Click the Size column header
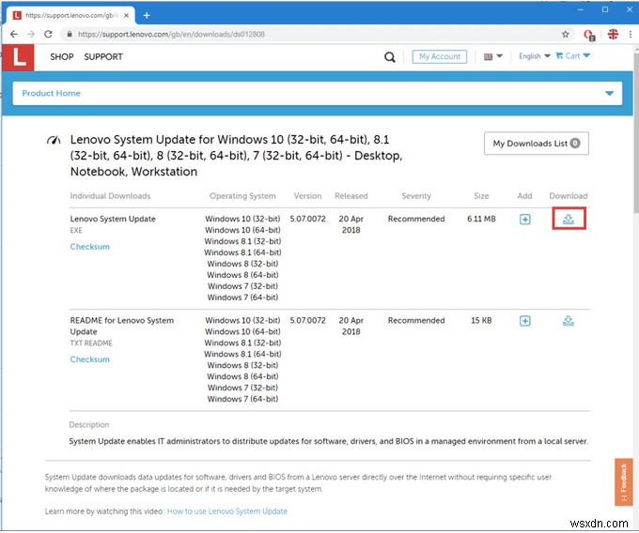 481,196
